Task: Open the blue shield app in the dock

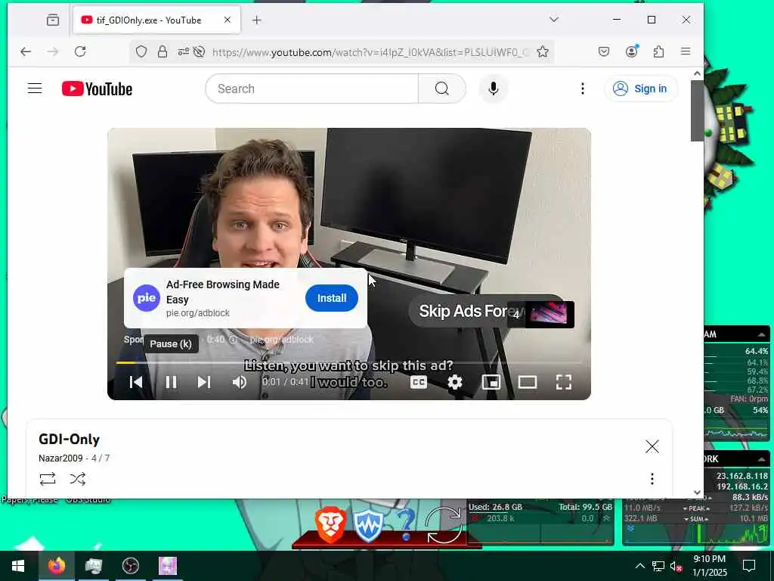Action: [368, 526]
